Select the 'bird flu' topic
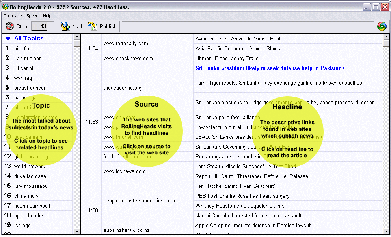This screenshot has width=391, height=237. tap(22, 48)
